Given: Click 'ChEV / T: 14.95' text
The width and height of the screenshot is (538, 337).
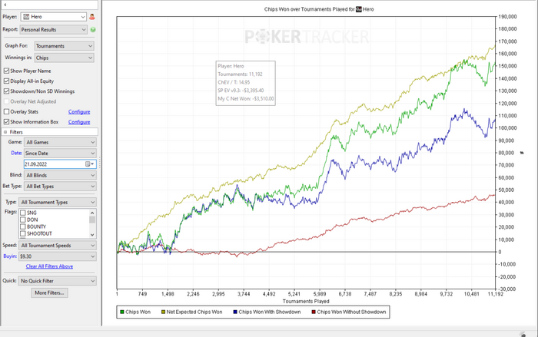Looking at the screenshot, I should [234, 82].
